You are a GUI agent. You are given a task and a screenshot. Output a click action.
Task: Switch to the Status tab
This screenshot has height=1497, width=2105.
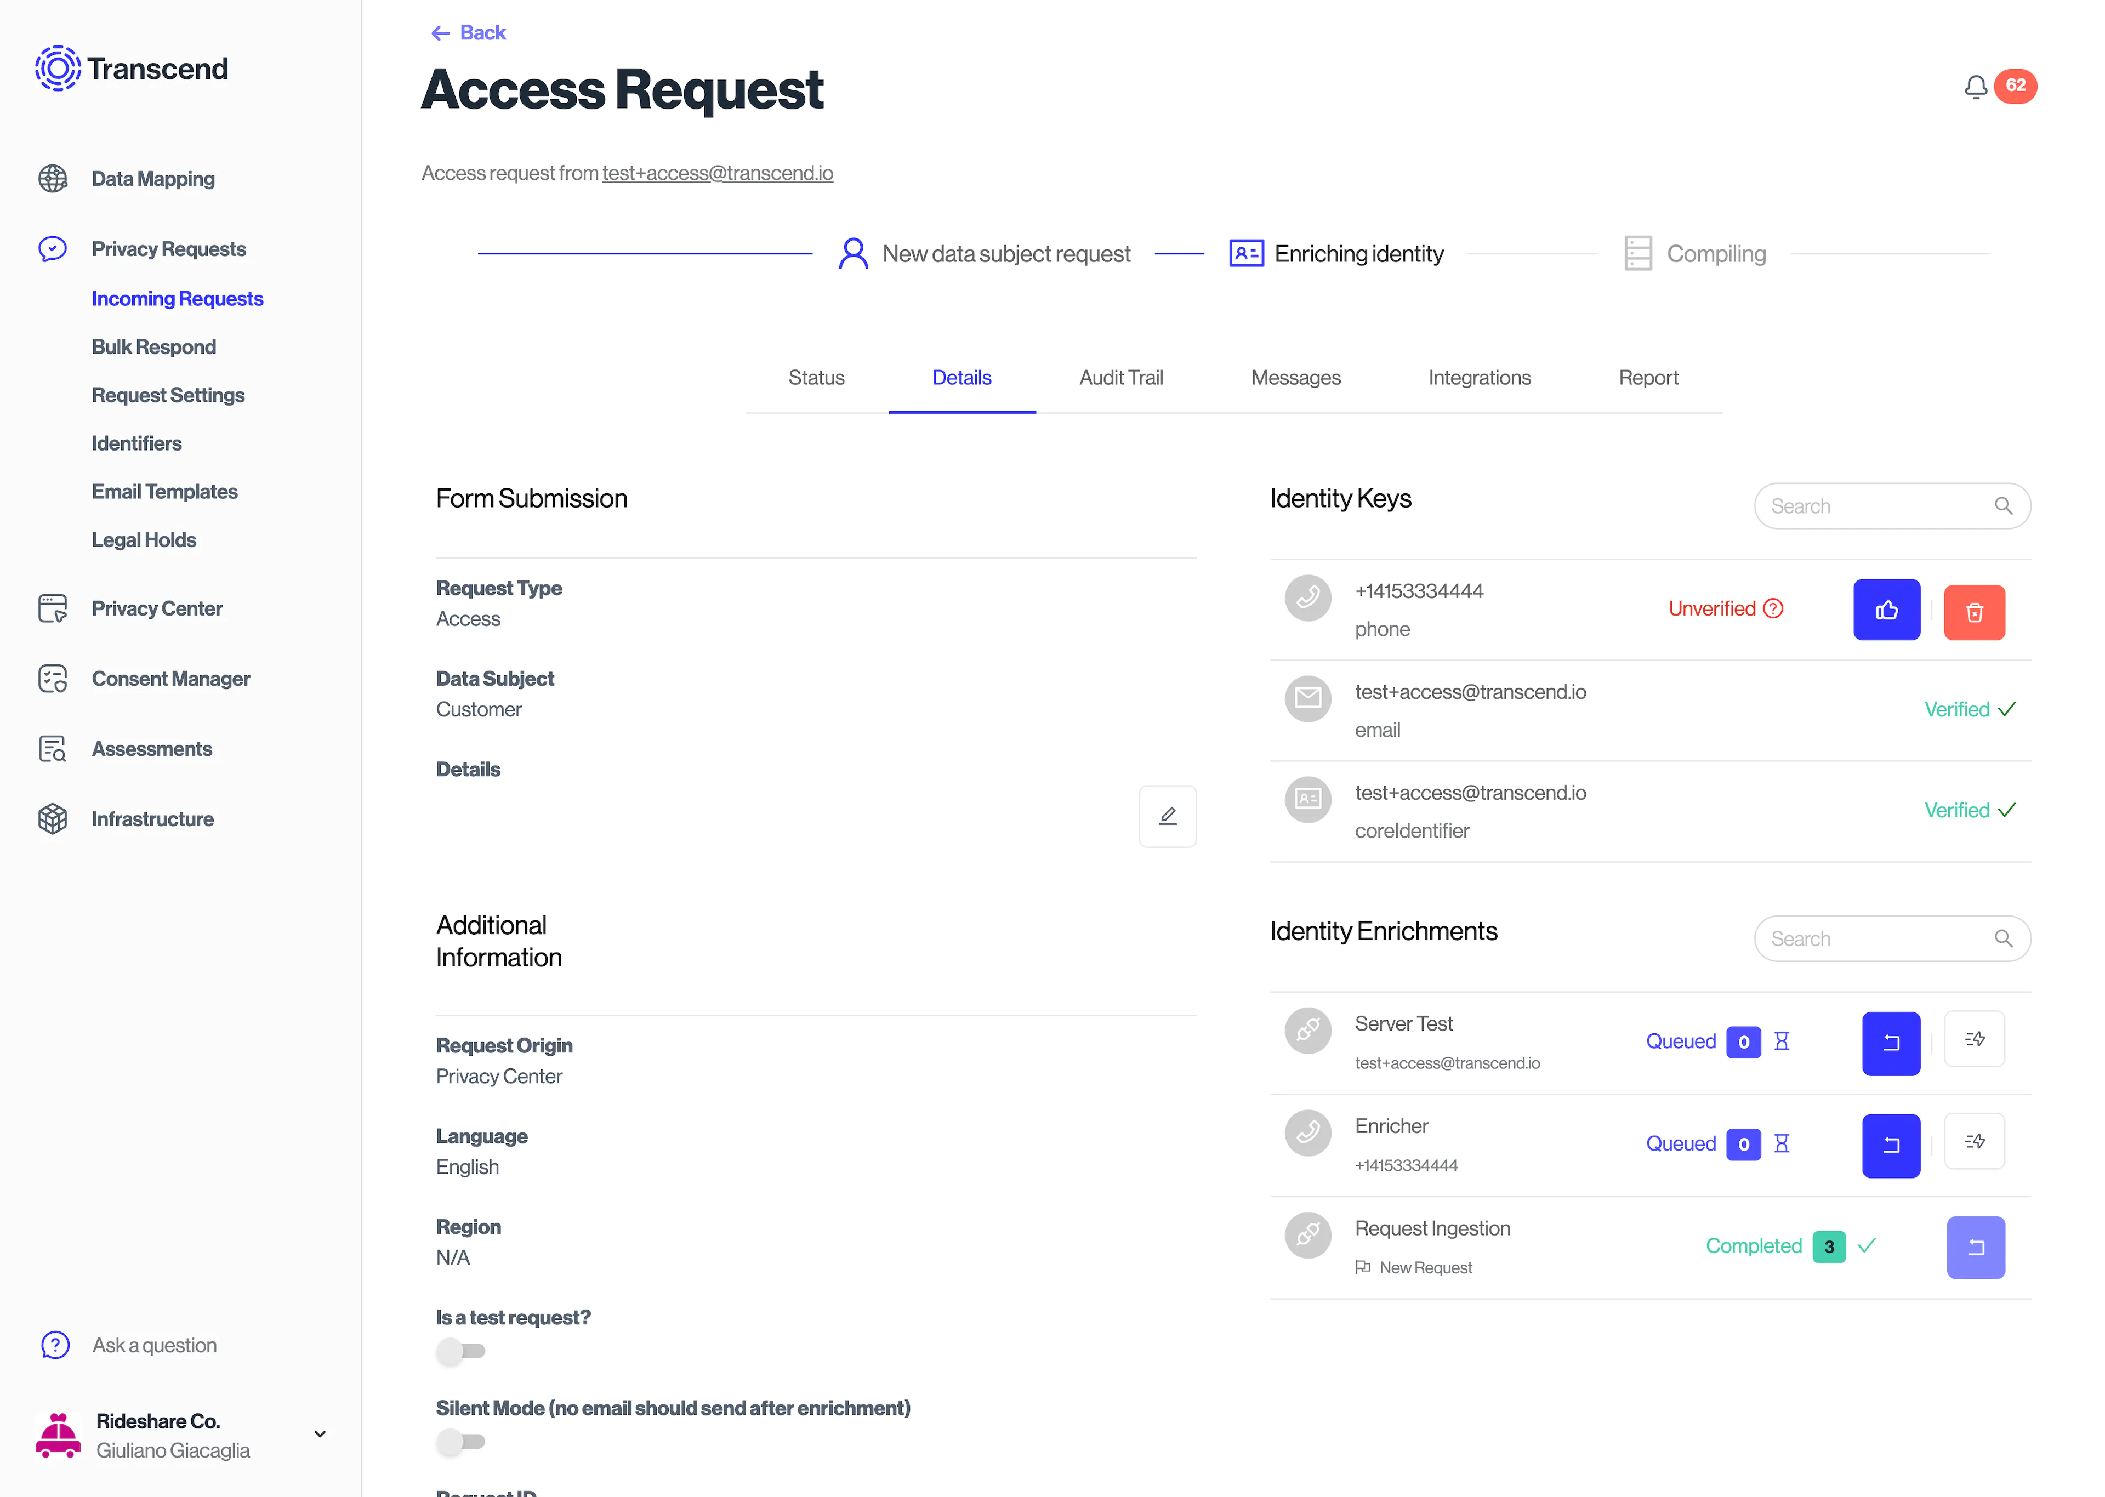pos(816,378)
